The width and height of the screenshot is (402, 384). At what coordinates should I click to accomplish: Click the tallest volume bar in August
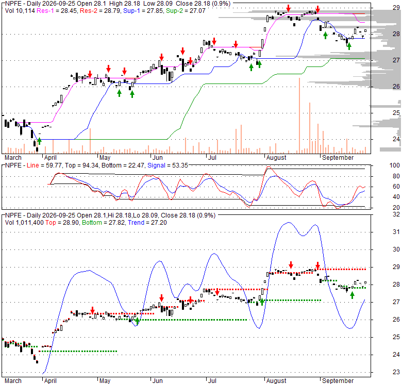pyautogui.click(x=299, y=115)
